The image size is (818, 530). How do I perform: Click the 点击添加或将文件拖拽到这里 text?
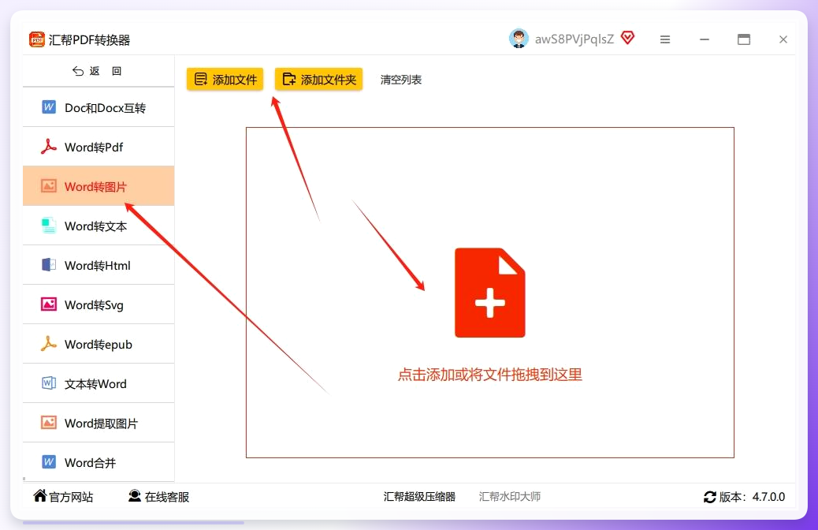pyautogui.click(x=490, y=375)
